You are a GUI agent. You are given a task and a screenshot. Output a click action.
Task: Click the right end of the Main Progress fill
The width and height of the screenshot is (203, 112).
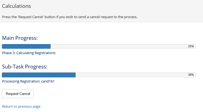coord(50,46)
